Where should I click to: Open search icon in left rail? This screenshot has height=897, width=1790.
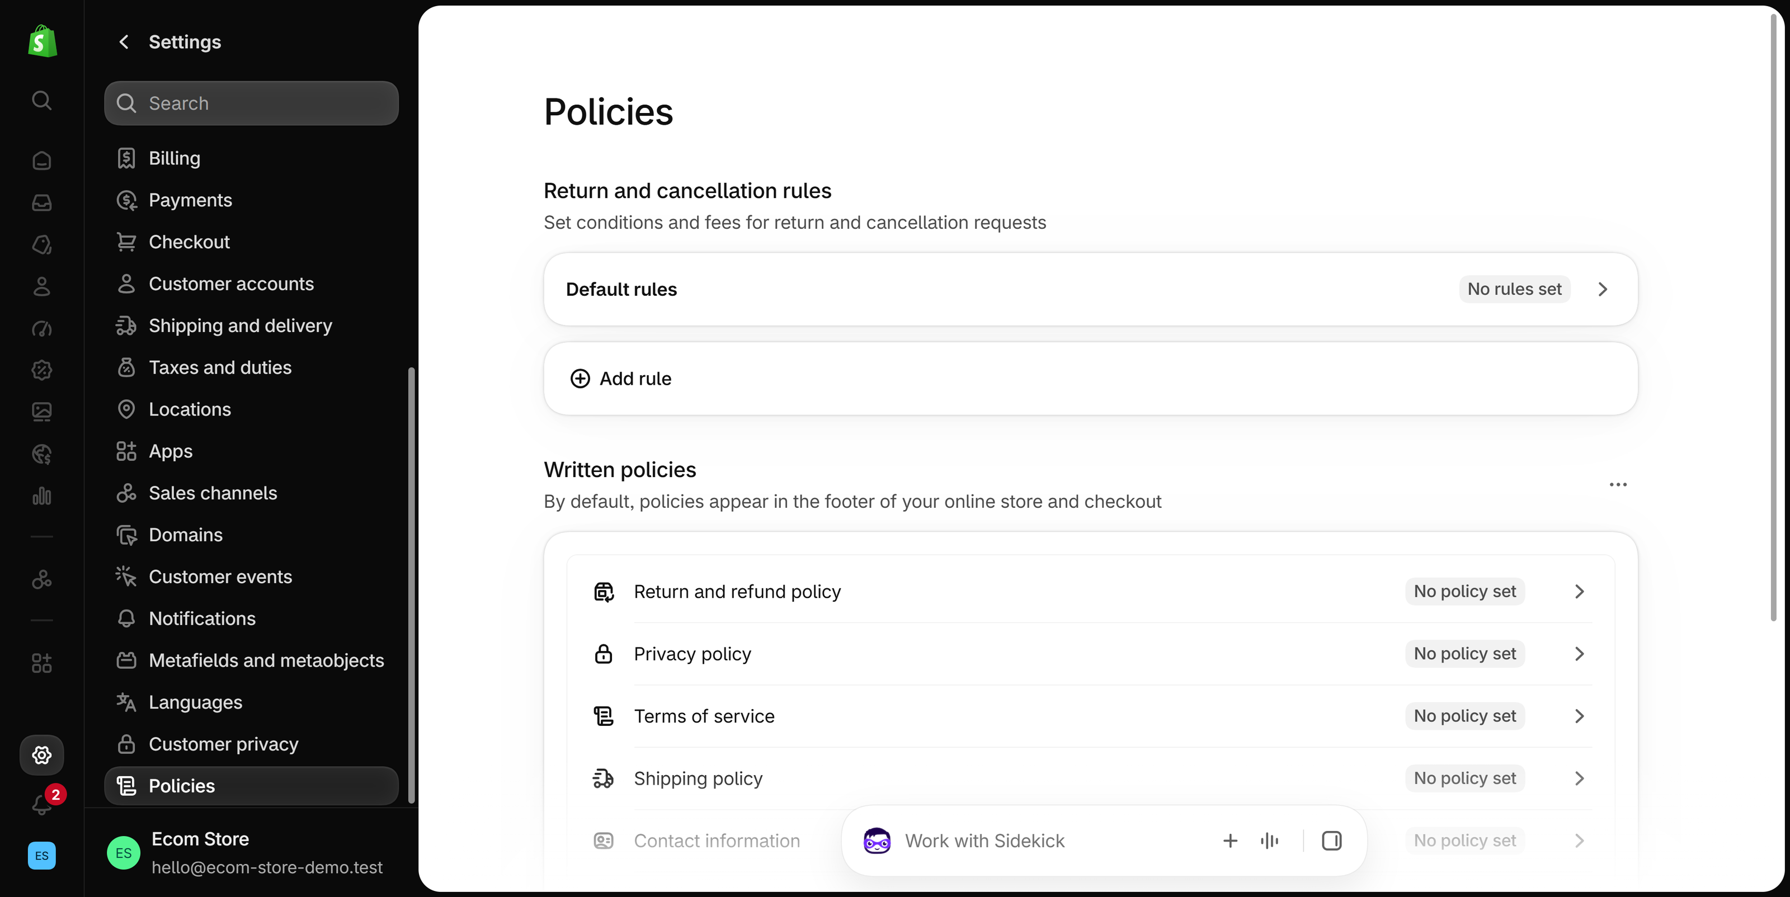[42, 101]
